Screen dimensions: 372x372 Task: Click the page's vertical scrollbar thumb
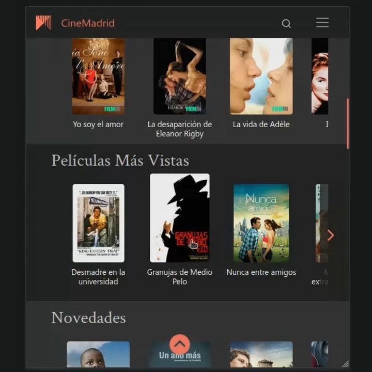tap(348, 123)
